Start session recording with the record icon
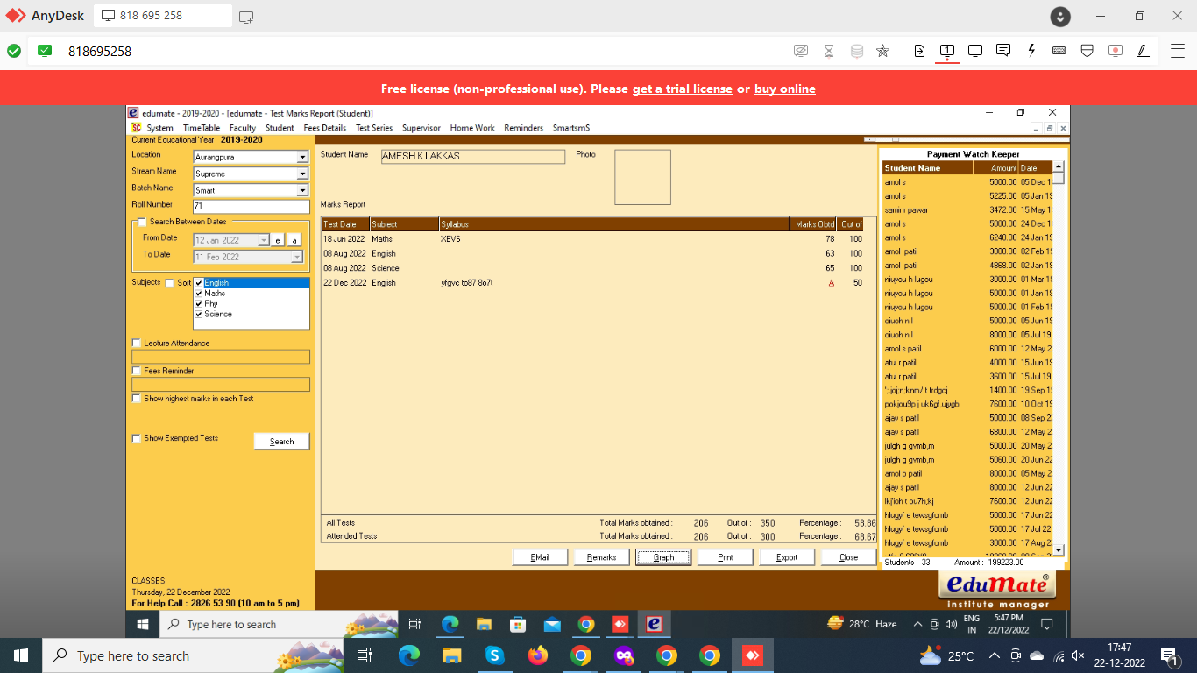The height and width of the screenshot is (673, 1197). tap(1115, 51)
